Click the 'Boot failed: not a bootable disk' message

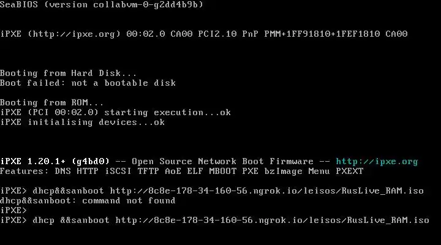pos(88,83)
